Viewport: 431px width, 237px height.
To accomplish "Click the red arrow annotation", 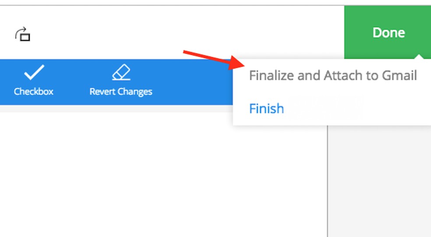I will [211, 60].
